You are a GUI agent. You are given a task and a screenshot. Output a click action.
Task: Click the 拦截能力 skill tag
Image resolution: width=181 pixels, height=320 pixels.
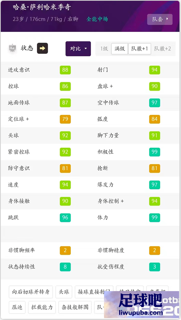[42, 307]
